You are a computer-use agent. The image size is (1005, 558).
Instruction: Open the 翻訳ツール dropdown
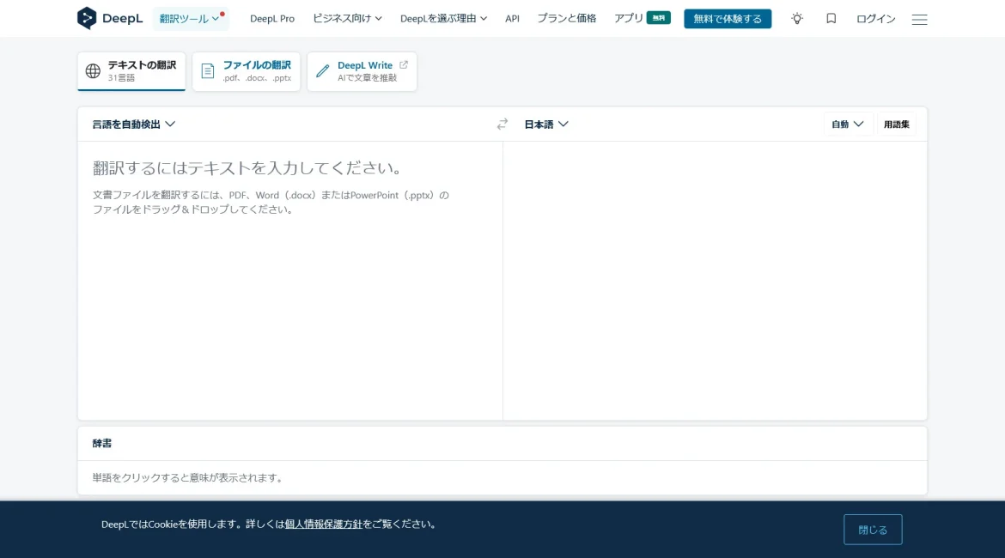(191, 19)
